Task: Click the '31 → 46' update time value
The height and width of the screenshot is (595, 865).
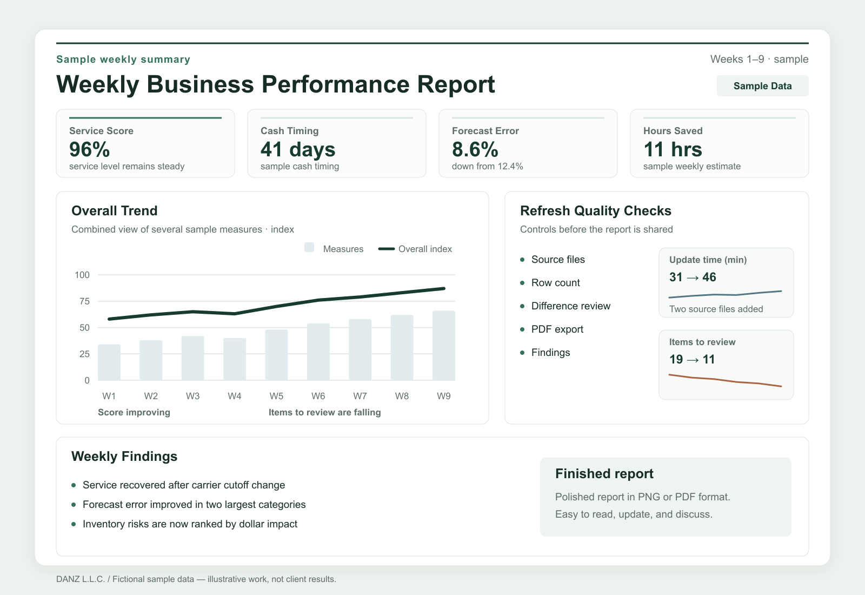Action: (693, 277)
